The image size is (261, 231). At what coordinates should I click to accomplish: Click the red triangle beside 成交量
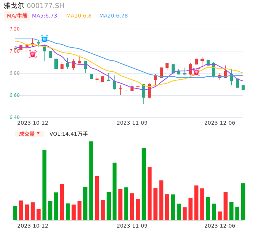pyautogui.click(x=38, y=133)
